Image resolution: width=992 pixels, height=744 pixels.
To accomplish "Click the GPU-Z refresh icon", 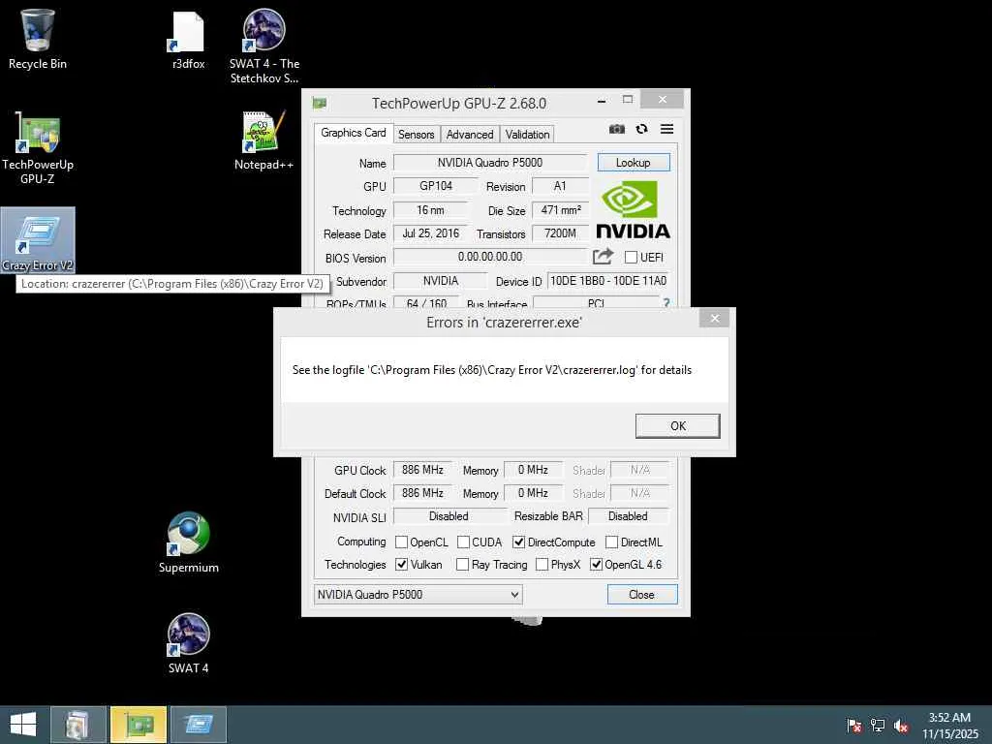I will [x=641, y=129].
